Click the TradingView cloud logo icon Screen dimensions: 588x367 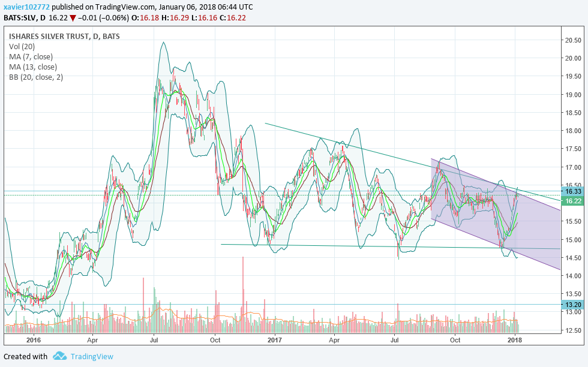tap(59, 356)
